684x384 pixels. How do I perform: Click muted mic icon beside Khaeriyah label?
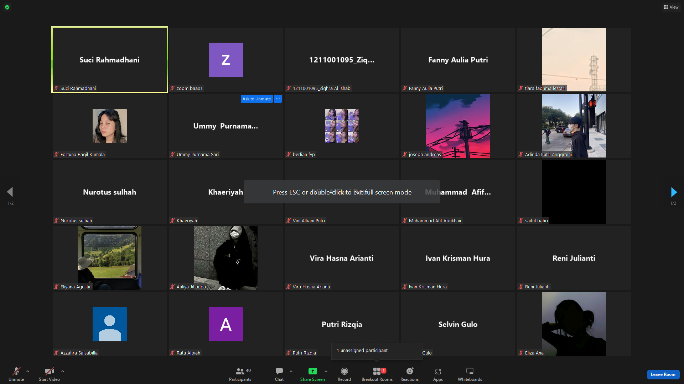(x=172, y=220)
